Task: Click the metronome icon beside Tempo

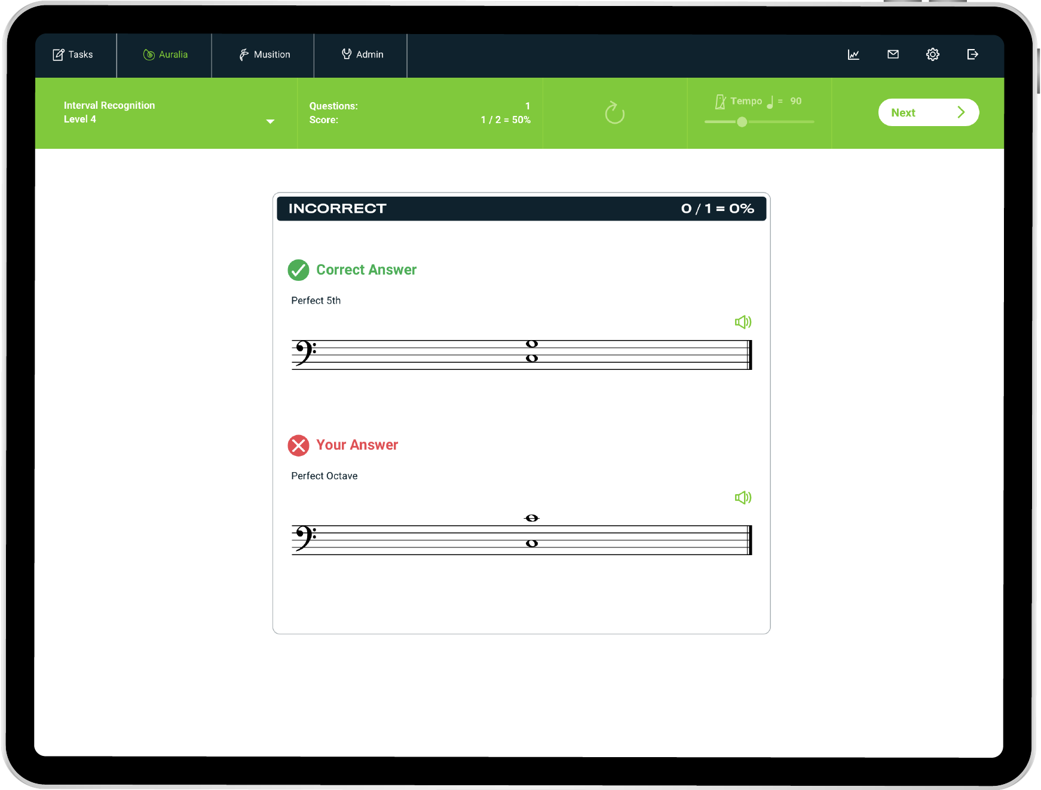Action: pyautogui.click(x=721, y=102)
